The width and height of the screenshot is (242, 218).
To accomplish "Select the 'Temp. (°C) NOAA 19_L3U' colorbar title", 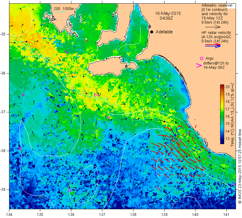I will coord(232,122).
